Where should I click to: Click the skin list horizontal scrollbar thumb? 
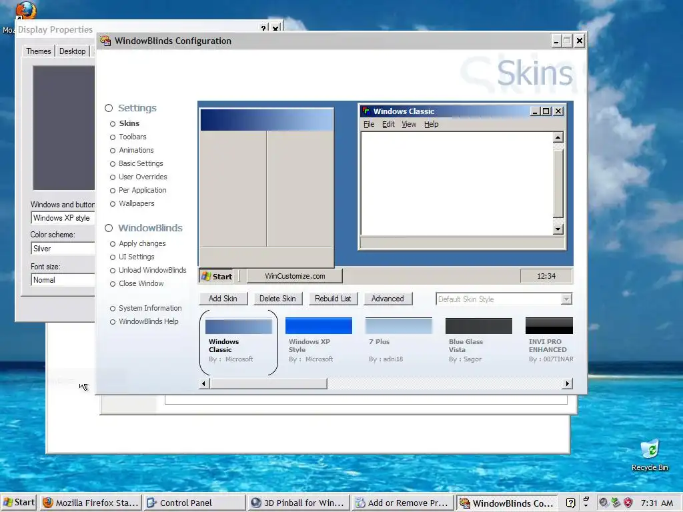coord(268,383)
